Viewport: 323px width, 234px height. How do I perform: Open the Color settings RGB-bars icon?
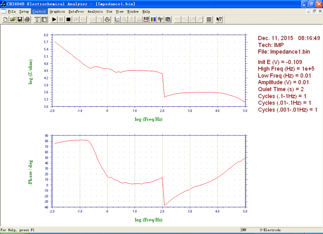click(x=153, y=19)
